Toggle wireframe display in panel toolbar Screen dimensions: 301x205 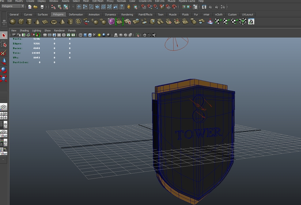[x=80, y=35]
